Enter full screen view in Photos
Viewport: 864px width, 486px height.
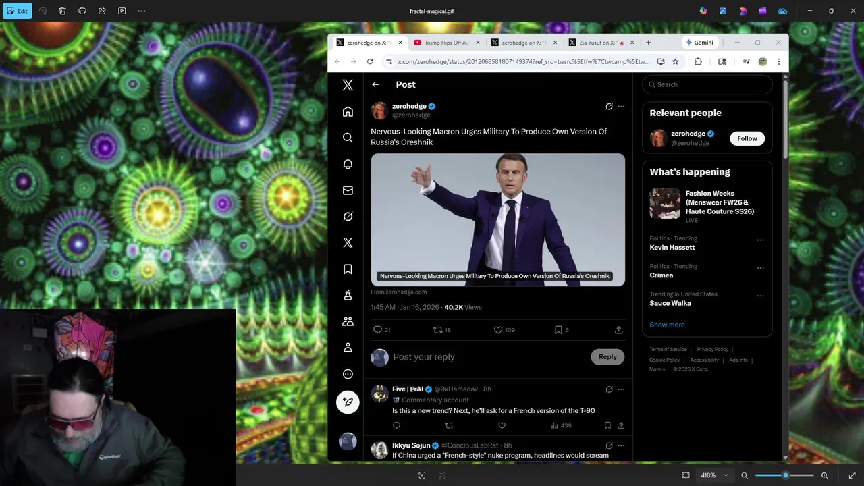tap(853, 475)
